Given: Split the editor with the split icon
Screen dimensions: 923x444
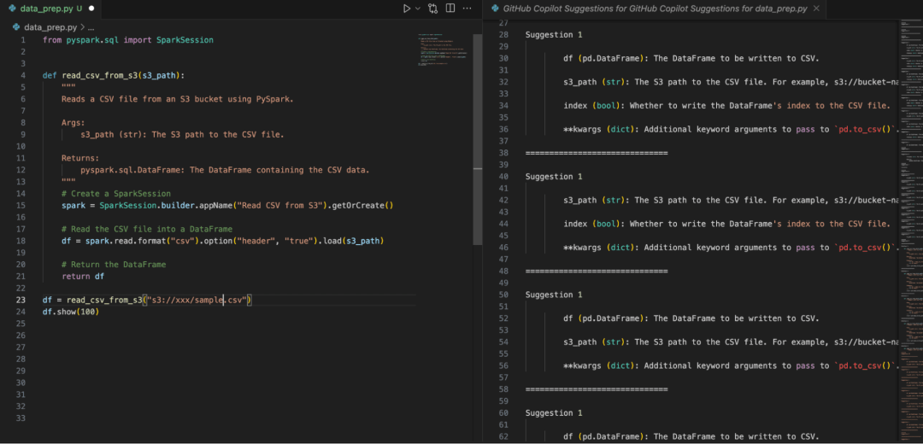Looking at the screenshot, I should pos(450,9).
